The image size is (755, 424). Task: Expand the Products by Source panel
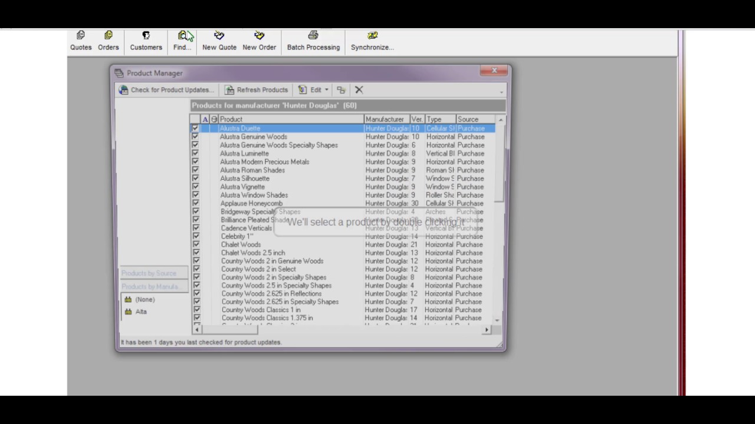(153, 273)
